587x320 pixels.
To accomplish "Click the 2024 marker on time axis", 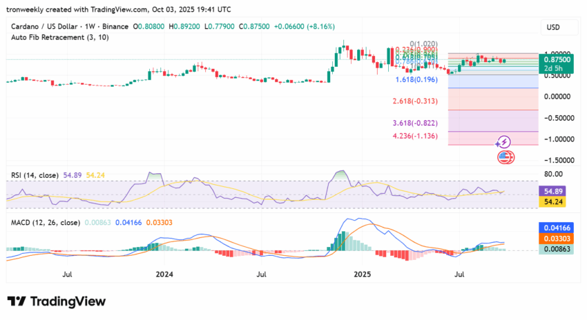I will click(x=164, y=274).
